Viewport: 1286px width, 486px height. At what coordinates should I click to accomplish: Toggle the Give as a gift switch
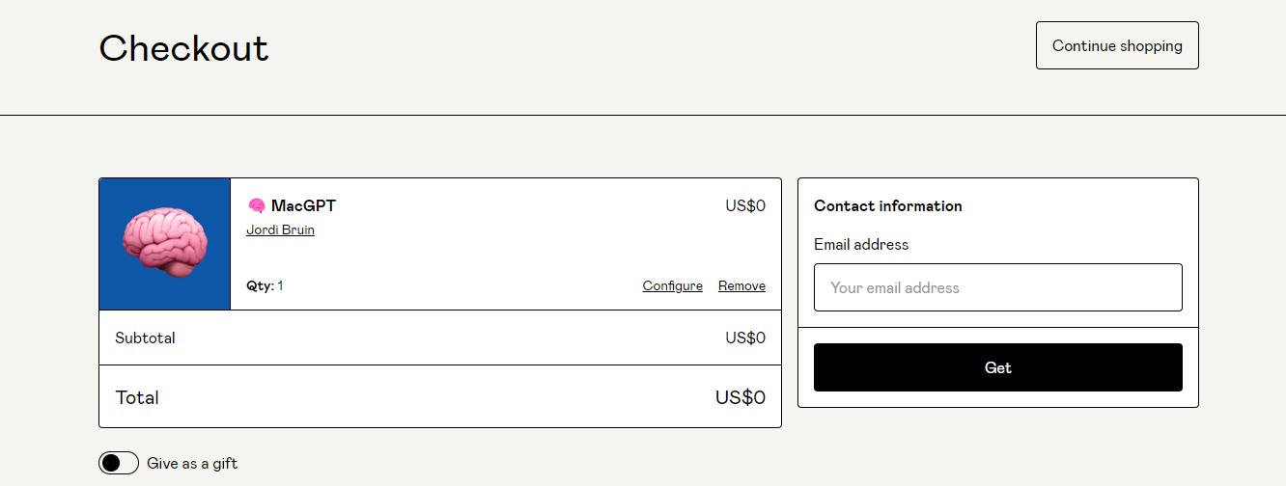pos(119,463)
